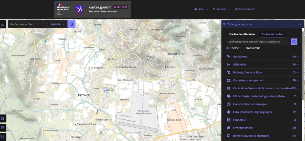Click the FAYENCE town label on map
The height and width of the screenshot is (141, 305).
pos(84,95)
